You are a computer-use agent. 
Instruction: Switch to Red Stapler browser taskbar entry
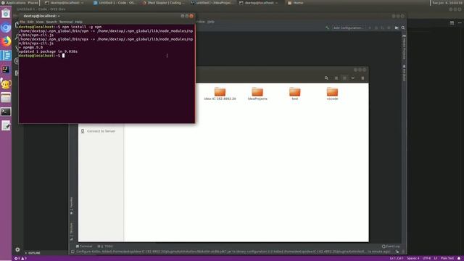point(162,3)
